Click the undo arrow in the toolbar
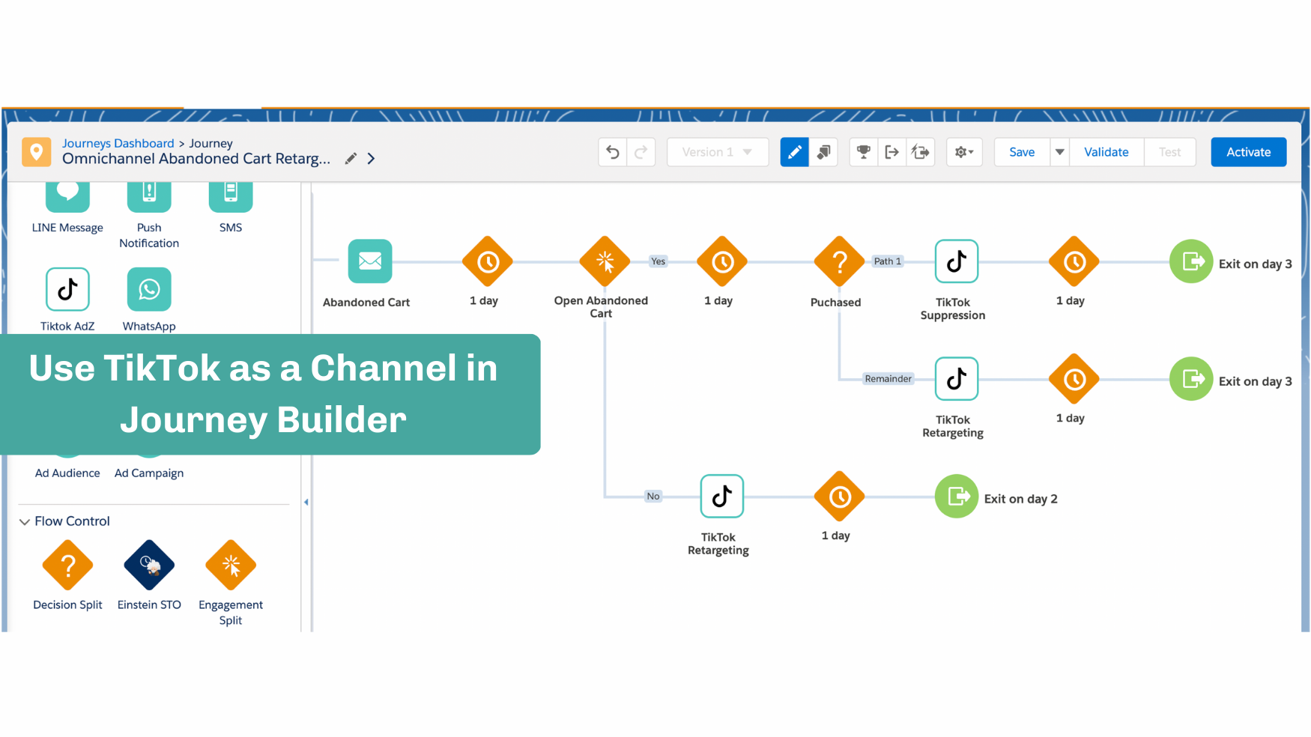The height and width of the screenshot is (737, 1311). 613,152
